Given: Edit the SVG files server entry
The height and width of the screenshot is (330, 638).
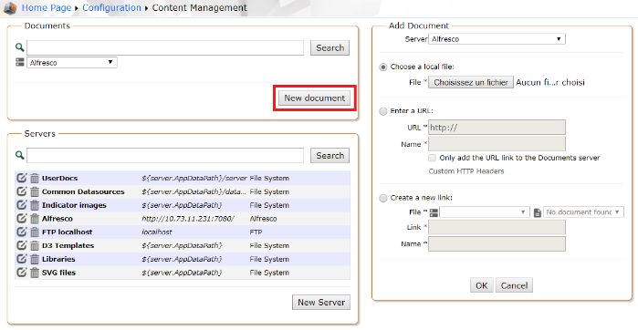Looking at the screenshot, I should (x=21, y=273).
